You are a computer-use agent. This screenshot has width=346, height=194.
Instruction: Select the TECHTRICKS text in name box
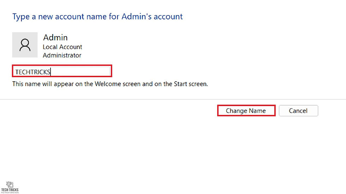pyautogui.click(x=32, y=72)
